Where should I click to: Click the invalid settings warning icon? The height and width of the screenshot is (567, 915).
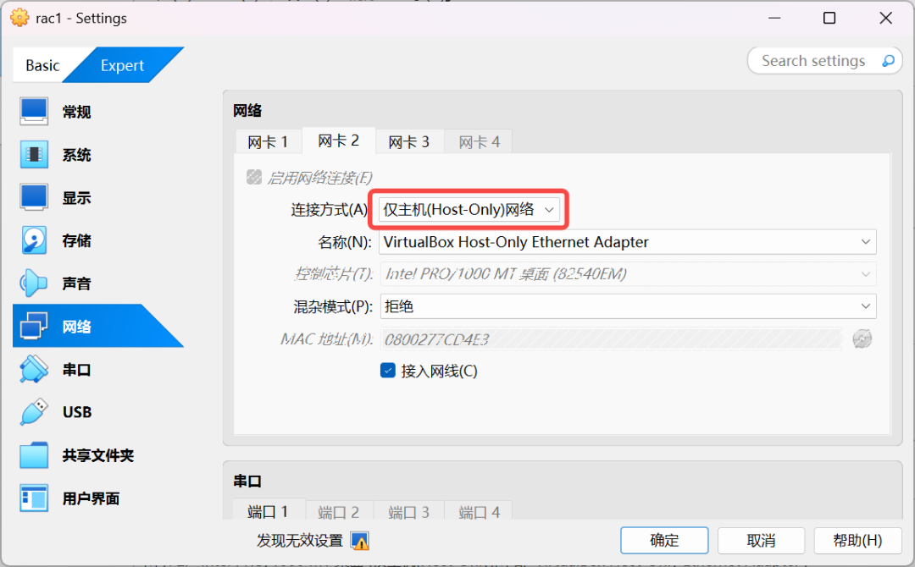[x=359, y=541]
